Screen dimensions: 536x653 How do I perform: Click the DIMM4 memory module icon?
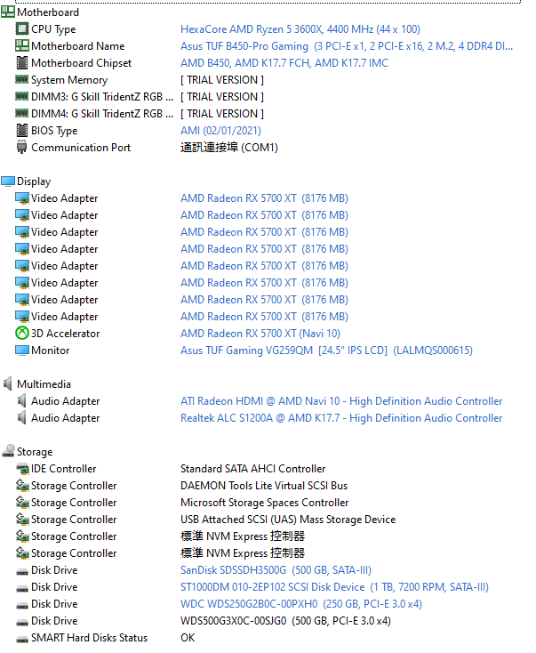point(22,112)
